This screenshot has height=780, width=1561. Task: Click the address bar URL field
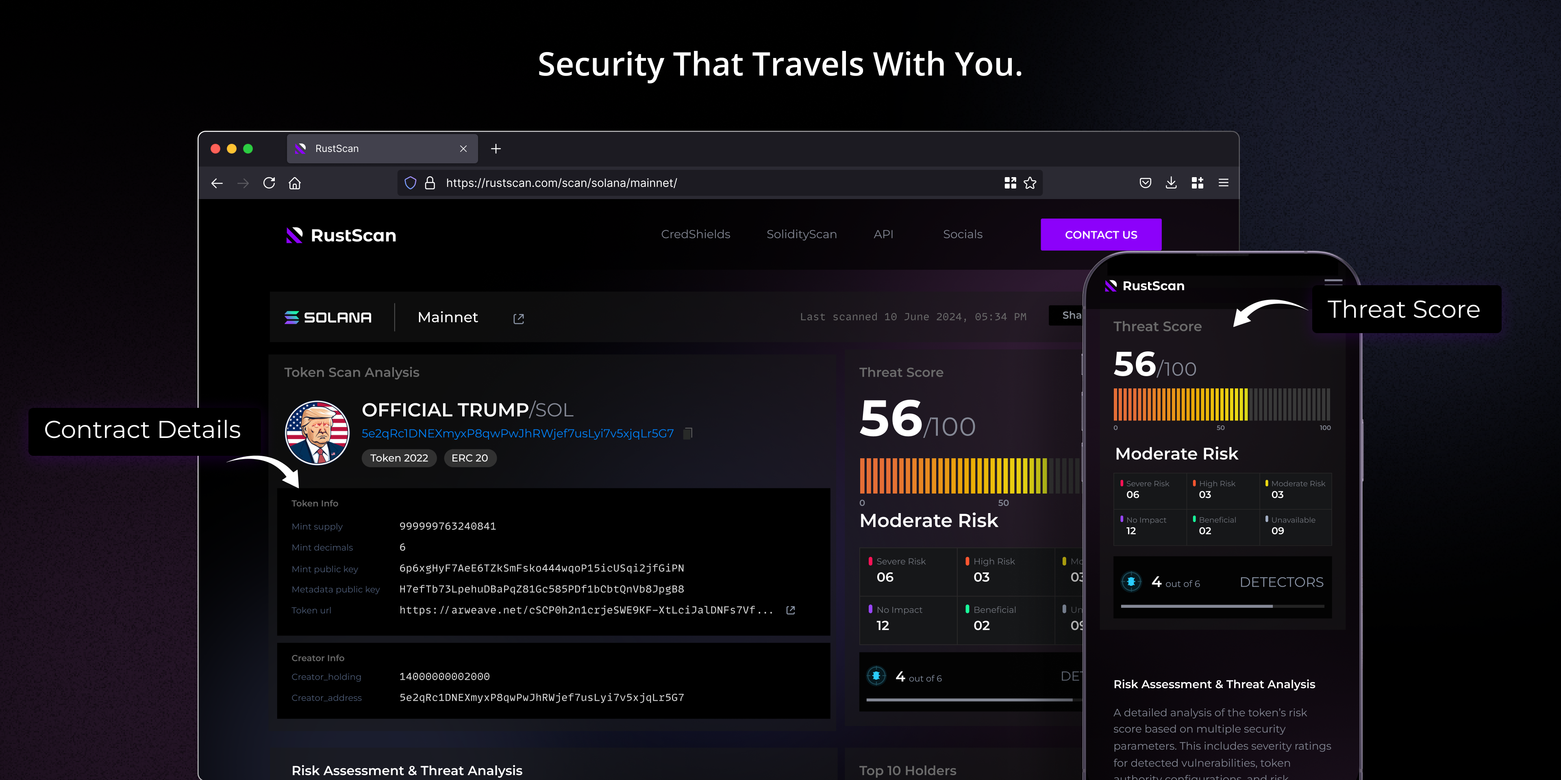pos(720,183)
